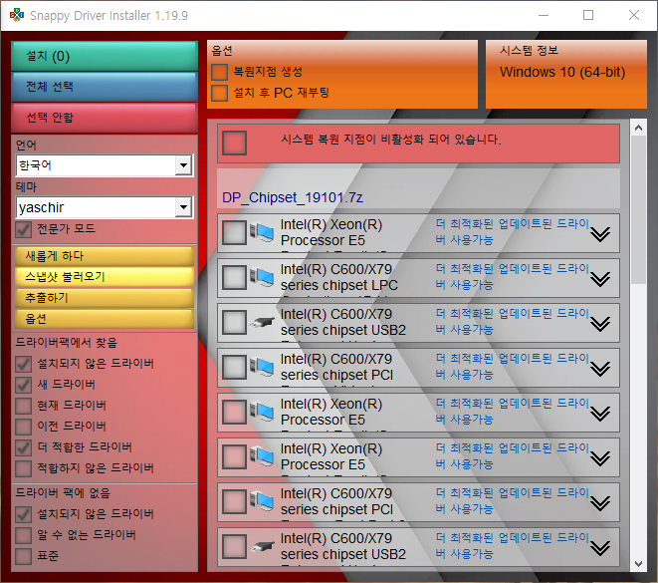Select the last chipset USB2 driver checkbox
Screen dimensions: 658x583
tap(234, 546)
